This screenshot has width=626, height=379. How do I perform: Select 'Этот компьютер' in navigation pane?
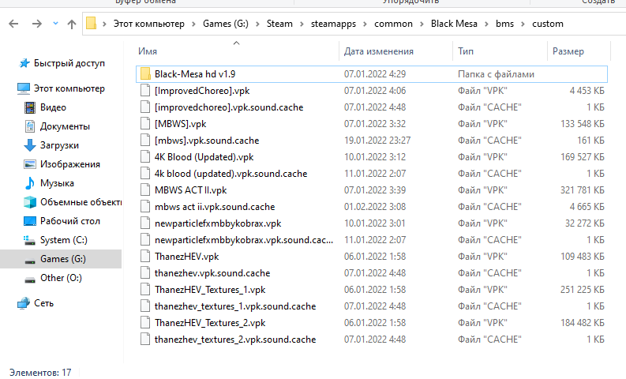69,88
